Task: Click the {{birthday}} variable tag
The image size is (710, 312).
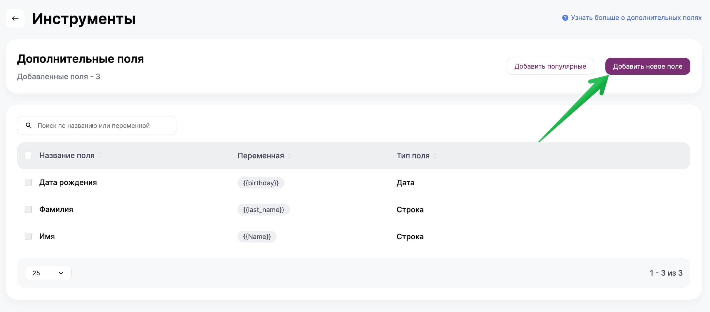Action: point(261,183)
